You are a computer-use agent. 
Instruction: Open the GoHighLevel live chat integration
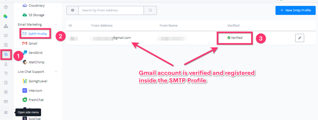click(35, 81)
